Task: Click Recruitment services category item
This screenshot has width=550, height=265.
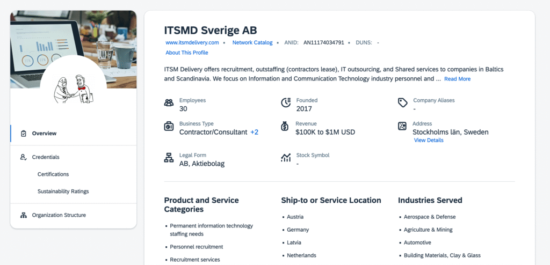Action: click(x=195, y=260)
